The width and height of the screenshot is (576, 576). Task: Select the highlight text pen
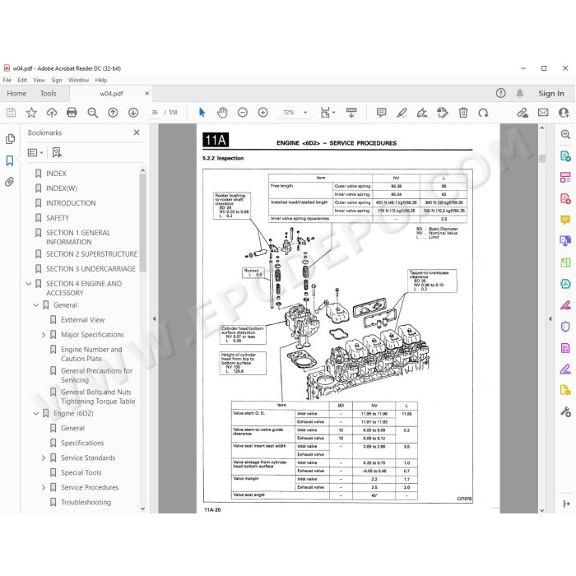(402, 113)
